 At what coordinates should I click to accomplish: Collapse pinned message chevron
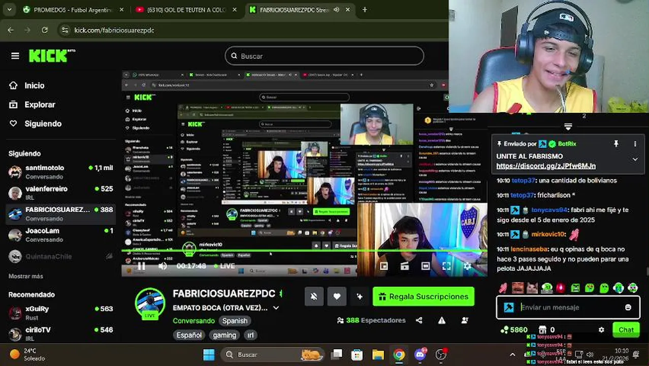(x=635, y=159)
